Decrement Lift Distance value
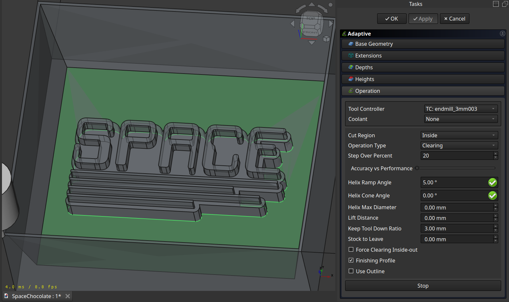This screenshot has width=509, height=302. pos(496,220)
